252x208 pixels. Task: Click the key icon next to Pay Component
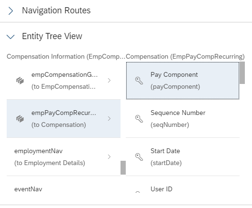pos(139,81)
